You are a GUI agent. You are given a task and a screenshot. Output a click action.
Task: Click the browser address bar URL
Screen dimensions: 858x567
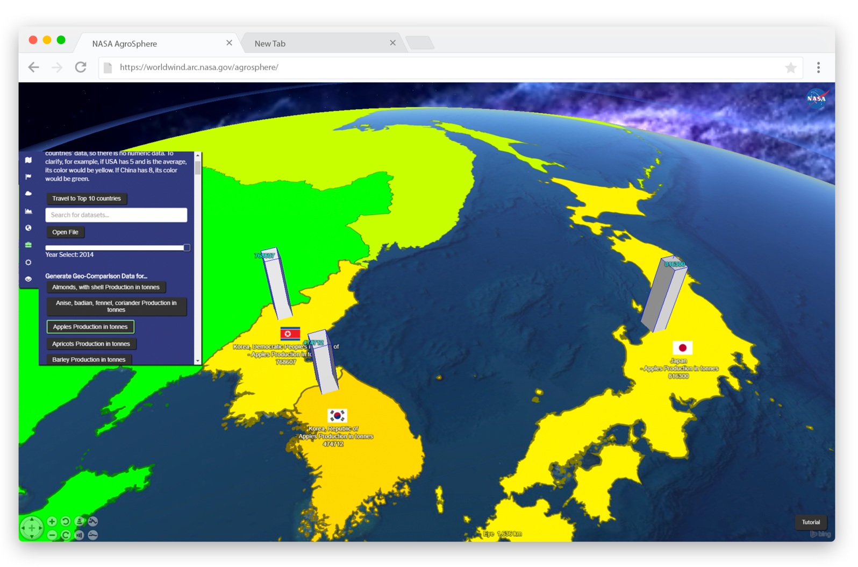point(199,67)
